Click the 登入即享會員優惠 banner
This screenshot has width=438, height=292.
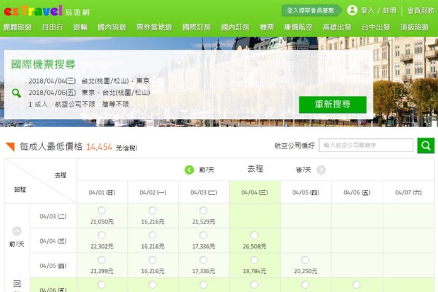pyautogui.click(x=311, y=10)
